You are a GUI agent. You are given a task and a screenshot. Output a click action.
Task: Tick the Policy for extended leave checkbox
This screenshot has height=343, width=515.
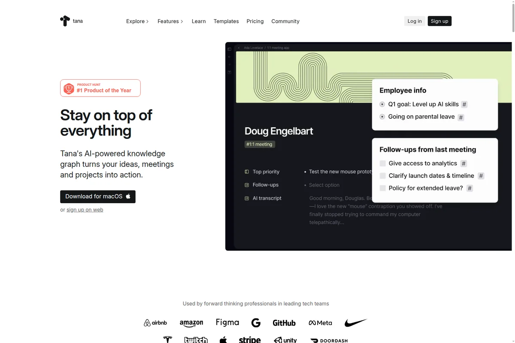point(383,188)
